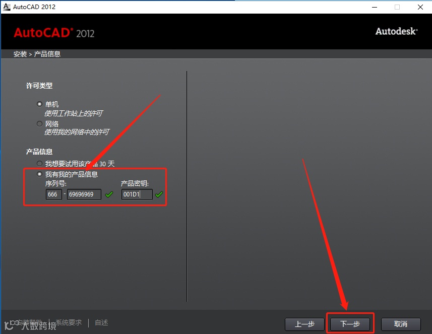The height and width of the screenshot is (334, 432).
Task: Click the 产品密钥 field containing 001D1
Action: coord(137,194)
